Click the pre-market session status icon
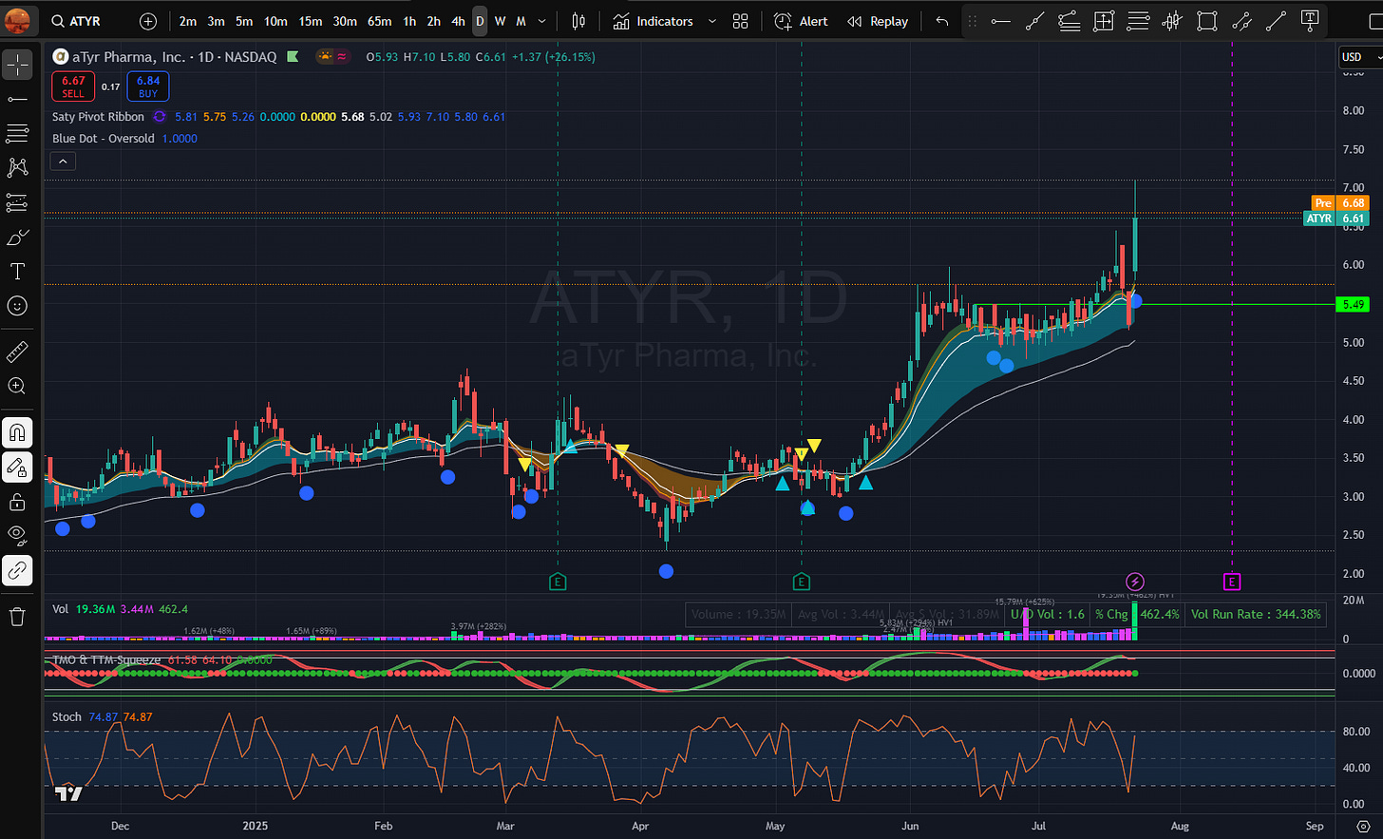 [x=326, y=57]
